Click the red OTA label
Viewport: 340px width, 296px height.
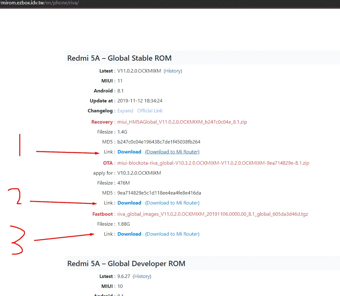(x=108, y=163)
